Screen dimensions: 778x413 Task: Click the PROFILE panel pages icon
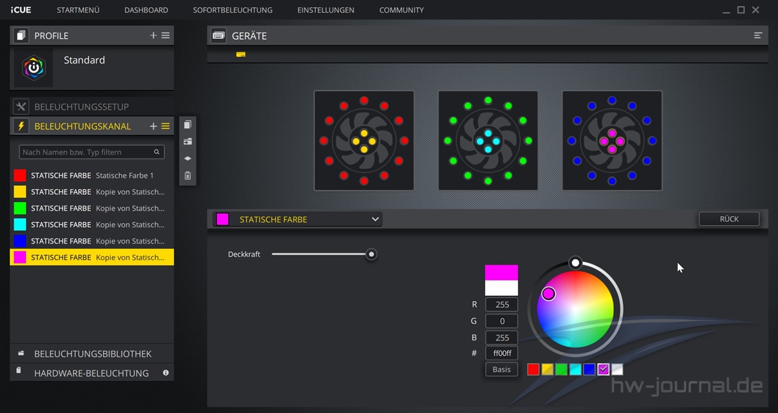click(x=21, y=36)
